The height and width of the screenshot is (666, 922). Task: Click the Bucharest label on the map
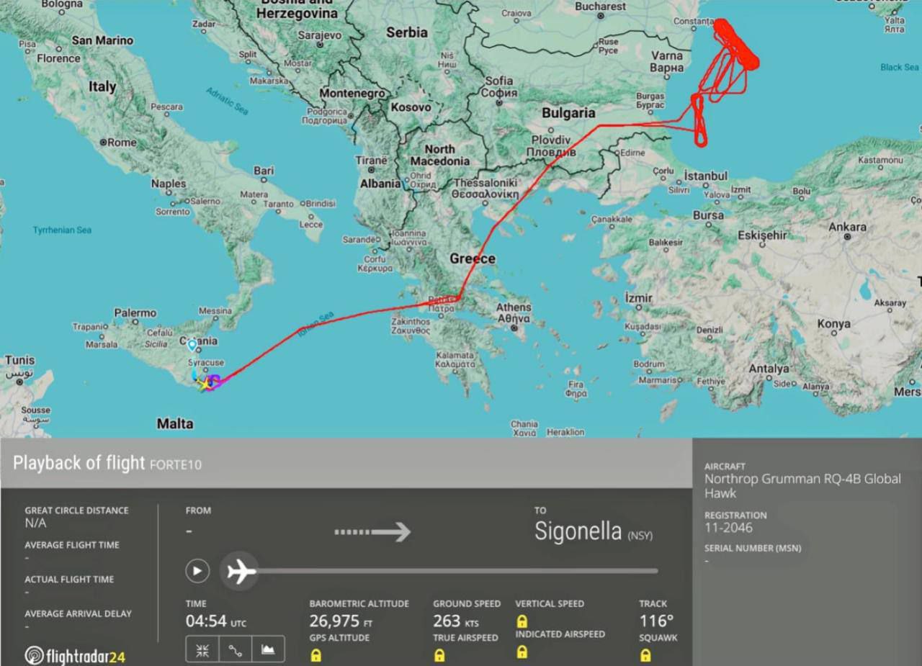[601, 6]
